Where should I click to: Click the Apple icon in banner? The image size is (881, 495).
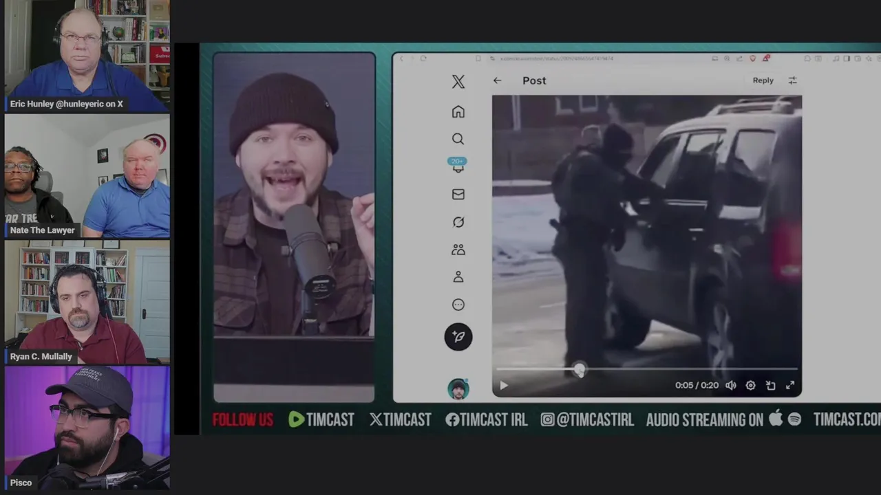click(x=776, y=418)
